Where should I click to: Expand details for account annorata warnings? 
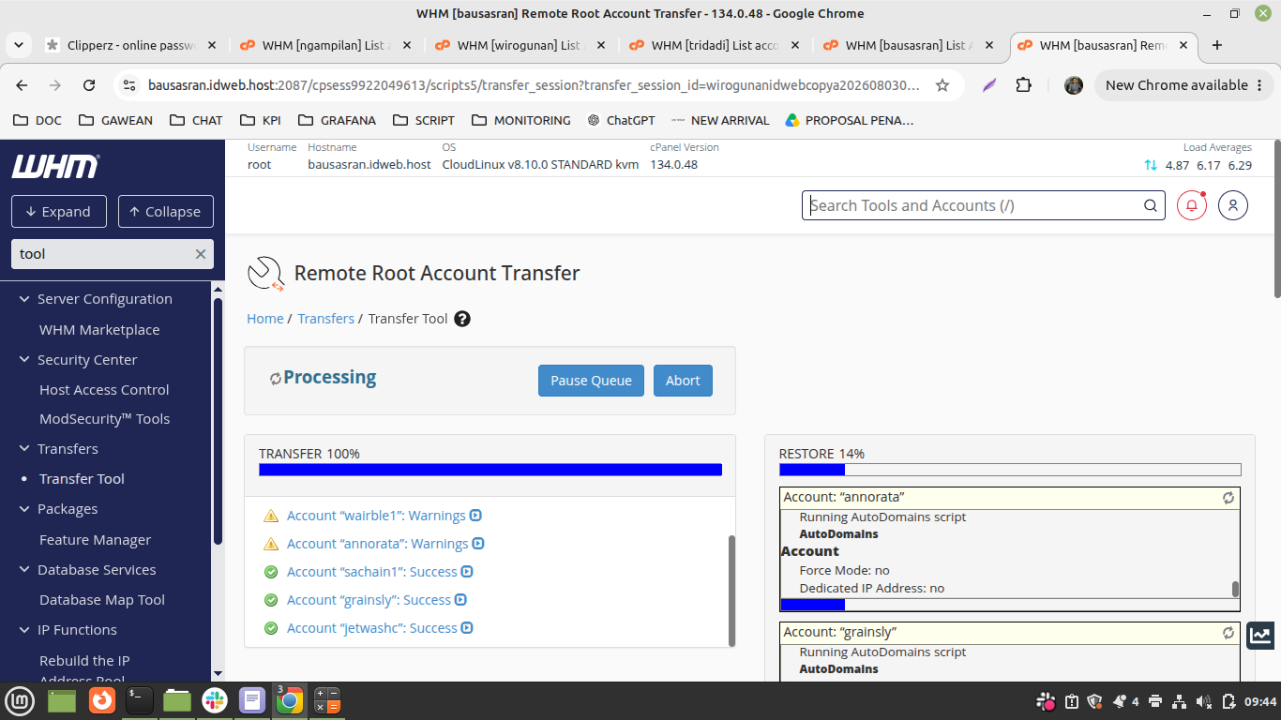pyautogui.click(x=478, y=544)
